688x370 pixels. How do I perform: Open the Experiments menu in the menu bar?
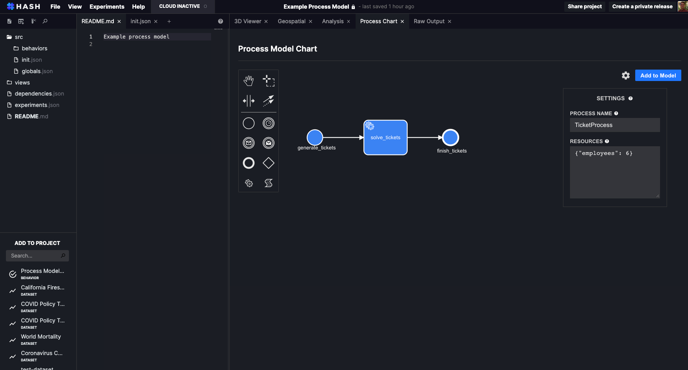[x=107, y=6]
